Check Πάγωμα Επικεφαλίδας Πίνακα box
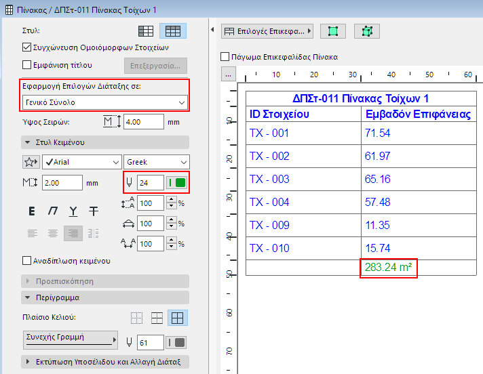483x374 pixels. pos(225,57)
